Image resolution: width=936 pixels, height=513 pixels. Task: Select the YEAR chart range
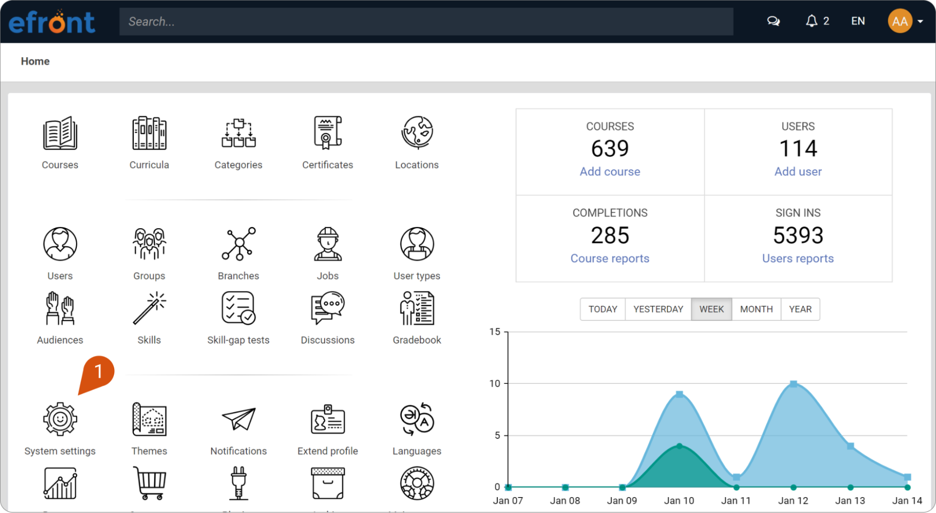point(800,309)
